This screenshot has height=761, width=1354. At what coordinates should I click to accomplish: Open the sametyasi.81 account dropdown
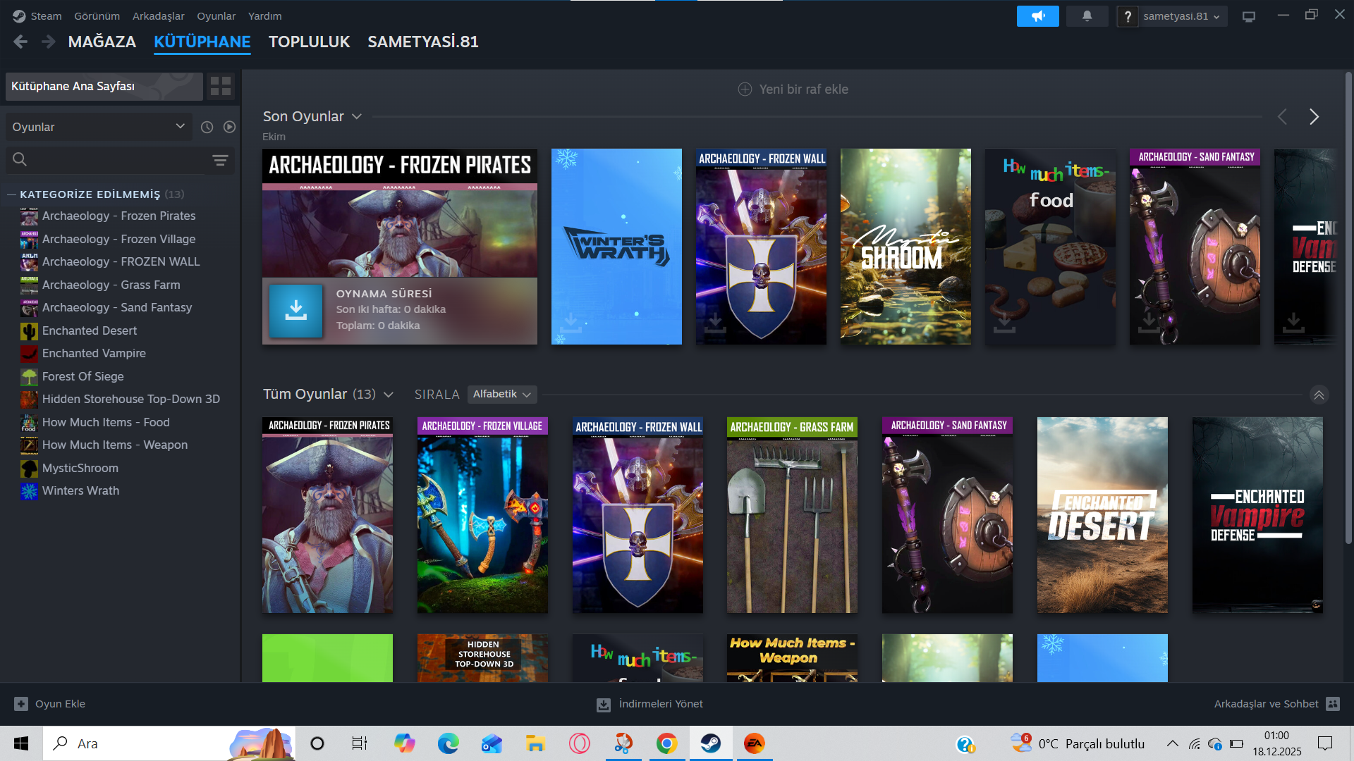tap(1181, 16)
